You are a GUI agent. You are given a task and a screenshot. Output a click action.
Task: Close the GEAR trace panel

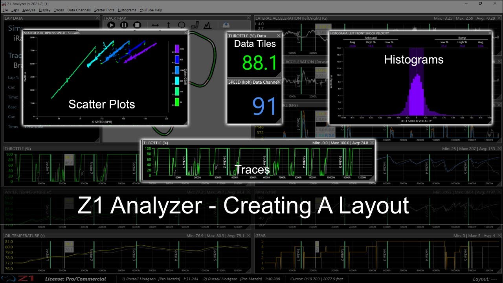[499, 235]
